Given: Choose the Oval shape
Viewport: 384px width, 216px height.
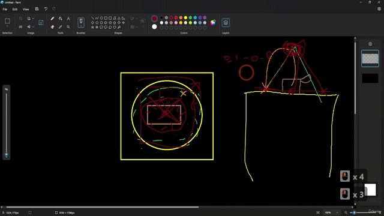Looking at the screenshot, I should click(101, 18).
